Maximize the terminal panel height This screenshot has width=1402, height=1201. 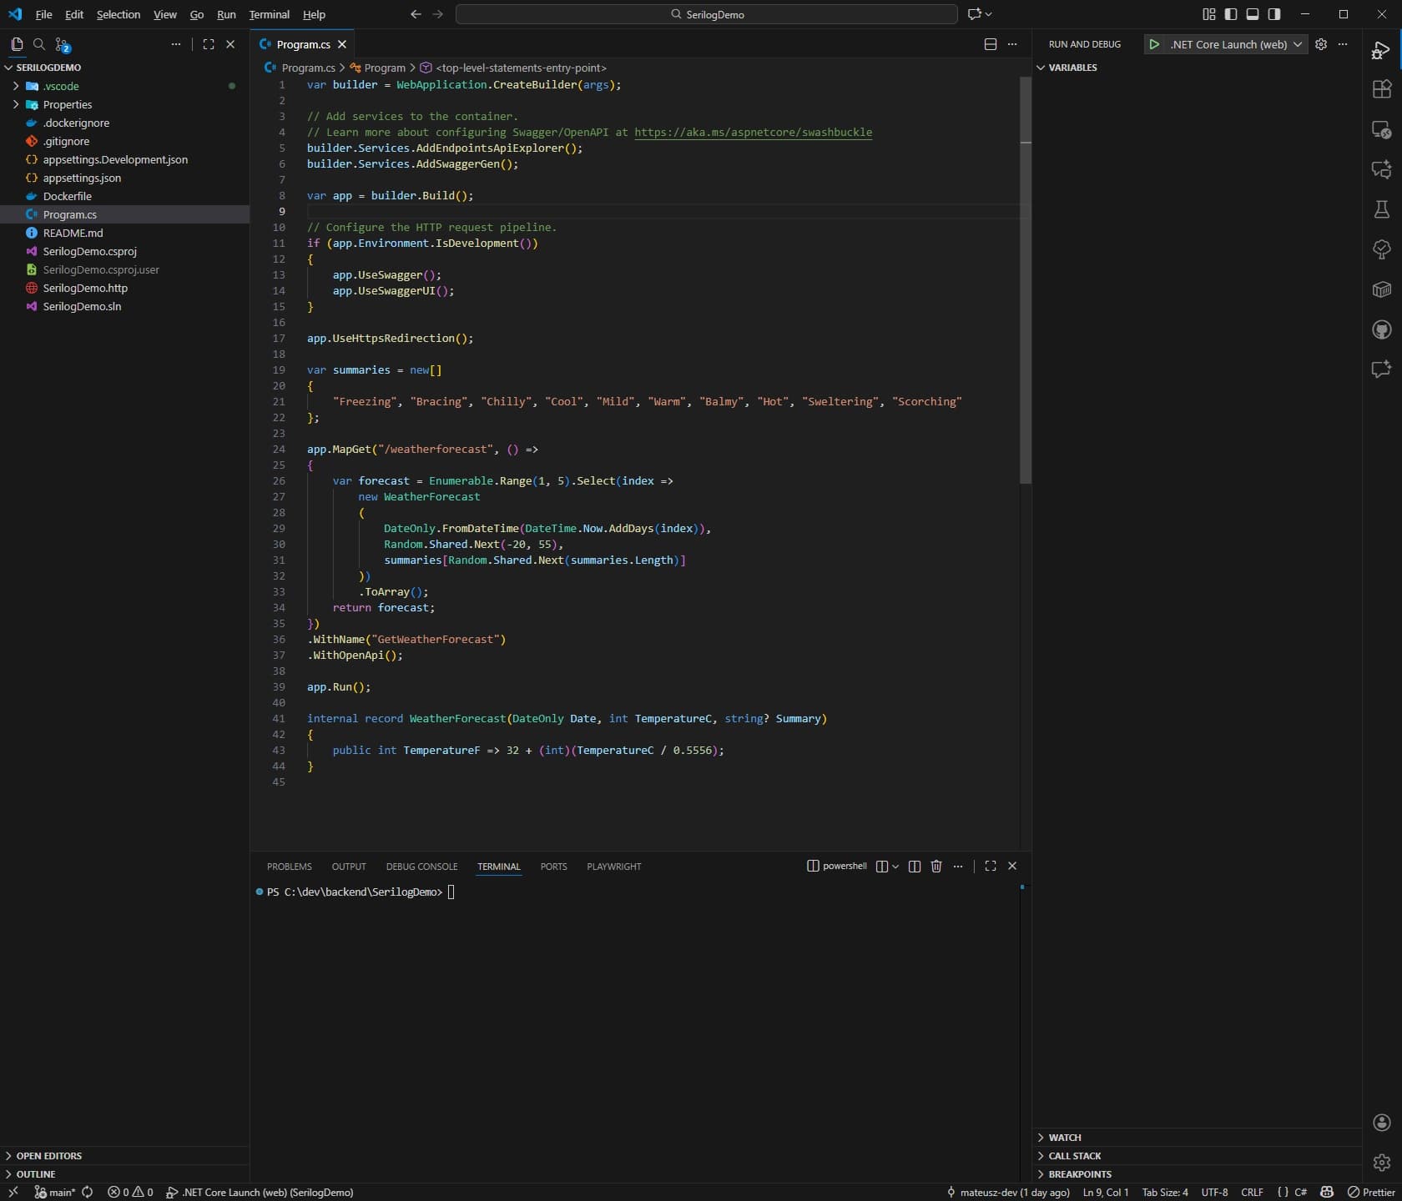(991, 867)
